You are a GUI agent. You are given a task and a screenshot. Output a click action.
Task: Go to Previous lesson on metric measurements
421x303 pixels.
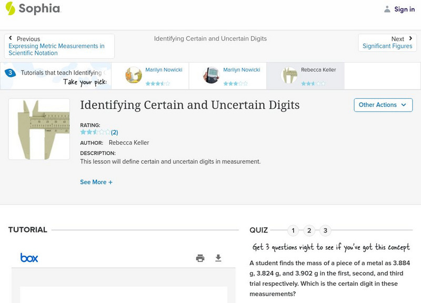(x=59, y=46)
